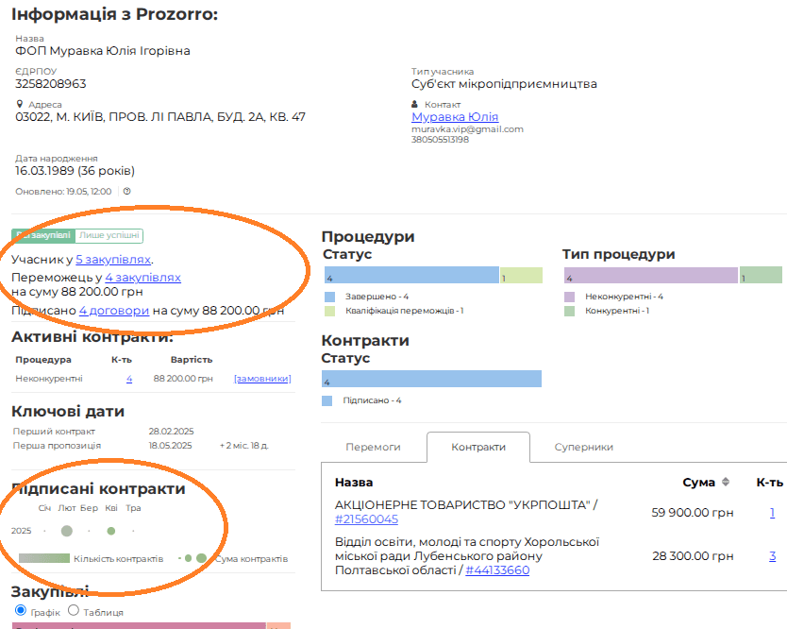787x629 pixels.
Task: Toggle the Всі закупівлі filter
Action: coord(42,235)
